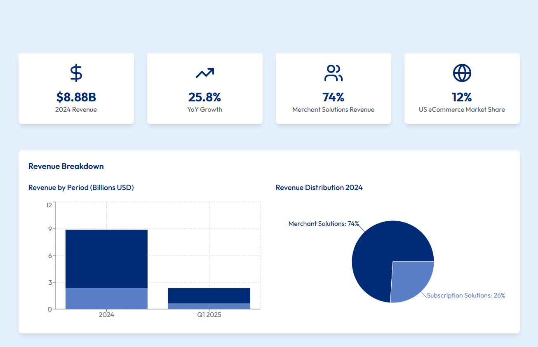Select the $8.88B revenue value
This screenshot has width=538, height=347.
76,97
